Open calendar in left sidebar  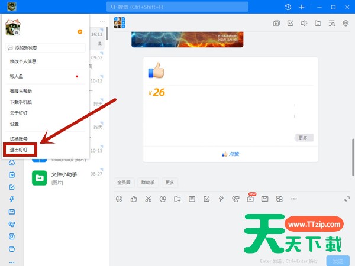pos(12,174)
